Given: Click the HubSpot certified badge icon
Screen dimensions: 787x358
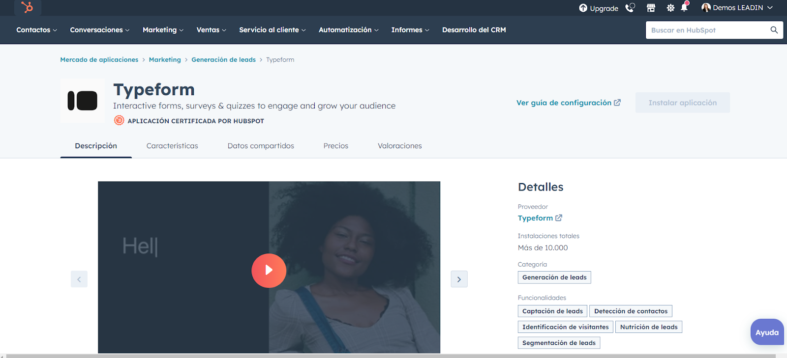Looking at the screenshot, I should [x=119, y=120].
